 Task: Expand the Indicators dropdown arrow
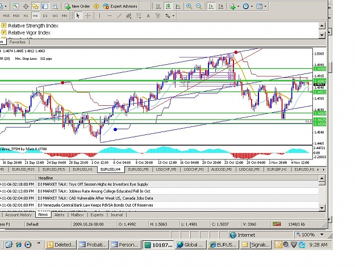238,6
